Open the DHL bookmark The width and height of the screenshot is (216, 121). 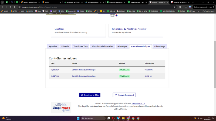(103, 11)
